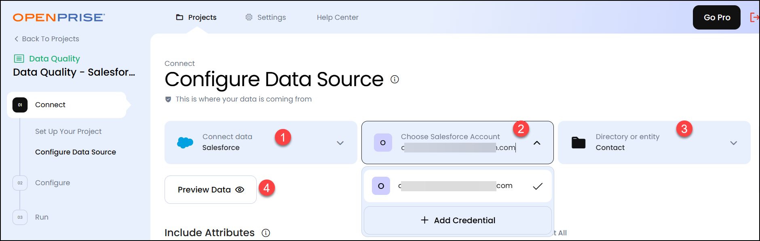Click the shield icon beside data description
The image size is (760, 241).
[168, 99]
